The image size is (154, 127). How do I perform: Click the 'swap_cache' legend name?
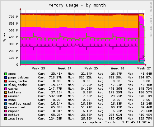(17, 81)
